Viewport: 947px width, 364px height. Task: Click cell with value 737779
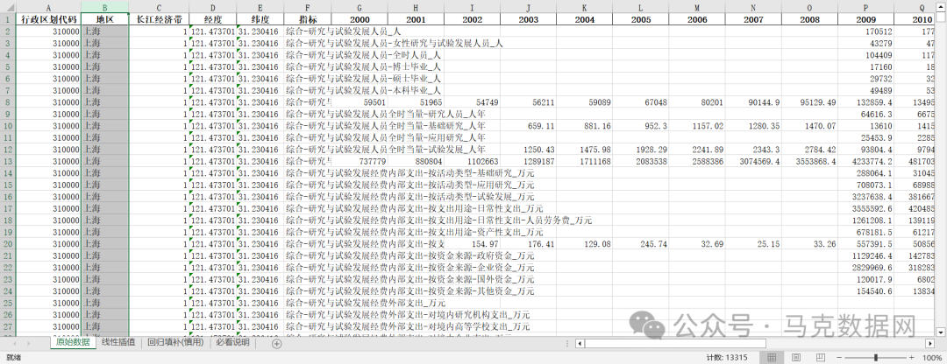[x=360, y=161]
